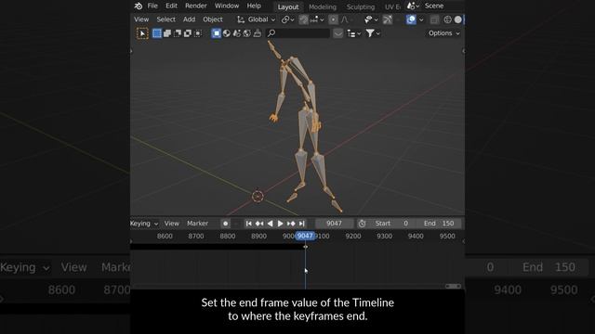Image resolution: width=595 pixels, height=334 pixels.
Task: Open the viewport Add menu
Action: pos(189,19)
